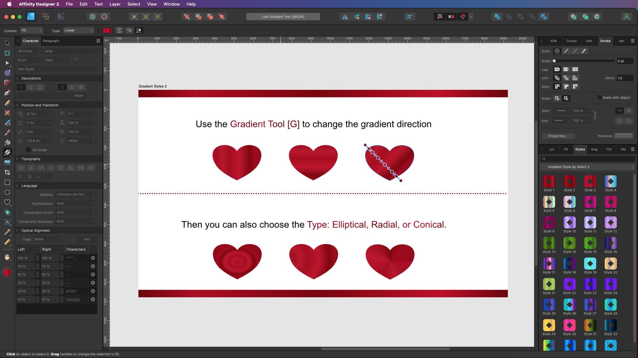Select the Ellipse tool
Viewport: 638px width, 358px height.
point(7,192)
